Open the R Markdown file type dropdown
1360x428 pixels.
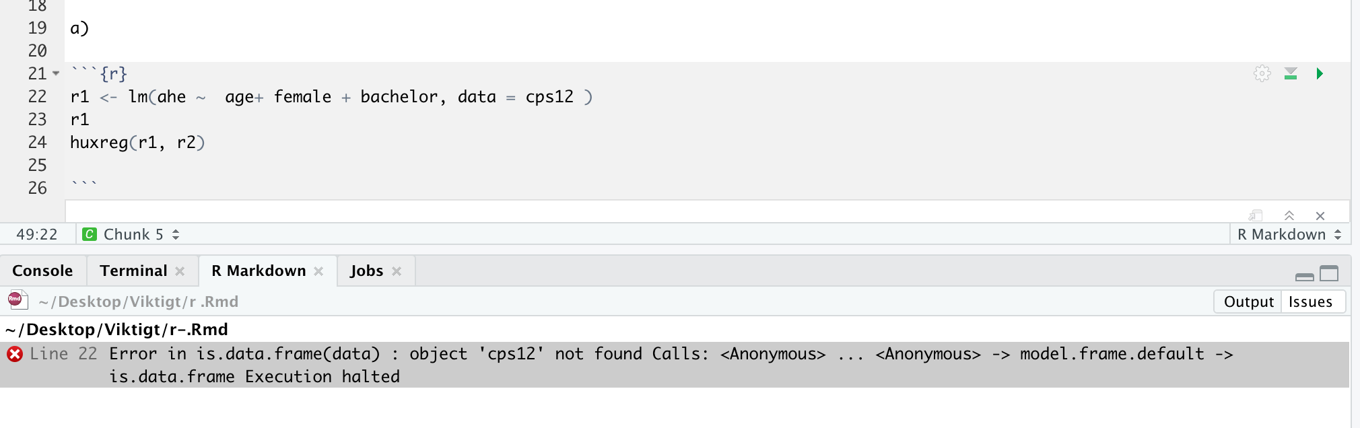pyautogui.click(x=1289, y=234)
